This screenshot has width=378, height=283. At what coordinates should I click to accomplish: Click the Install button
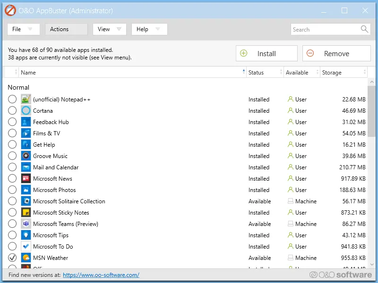266,53
